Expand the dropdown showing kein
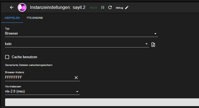This screenshot has height=108, width=199. coord(77,44)
